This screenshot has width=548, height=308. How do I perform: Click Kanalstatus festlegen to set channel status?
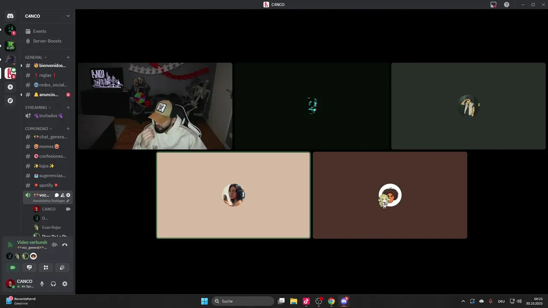(x=51, y=201)
